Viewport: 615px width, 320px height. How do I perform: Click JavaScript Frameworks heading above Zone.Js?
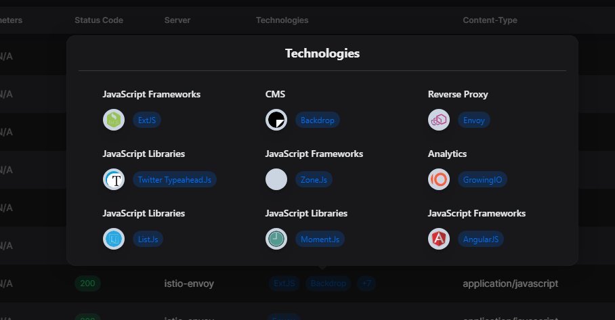click(x=314, y=154)
